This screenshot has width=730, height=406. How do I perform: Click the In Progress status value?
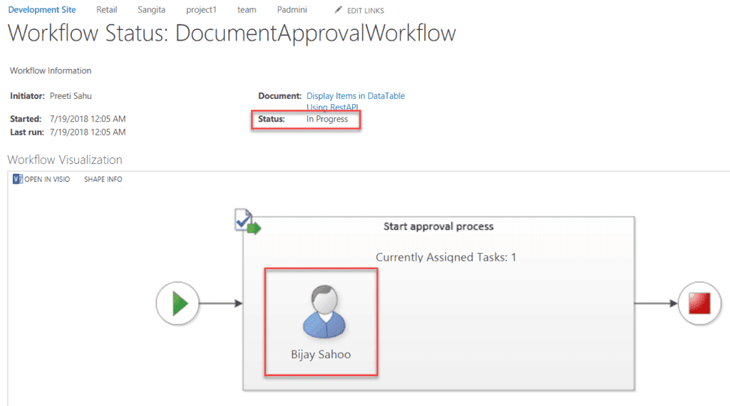pyautogui.click(x=327, y=119)
